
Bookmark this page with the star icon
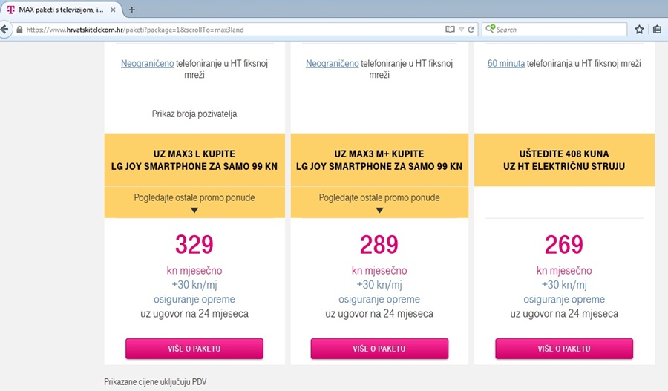pos(639,30)
